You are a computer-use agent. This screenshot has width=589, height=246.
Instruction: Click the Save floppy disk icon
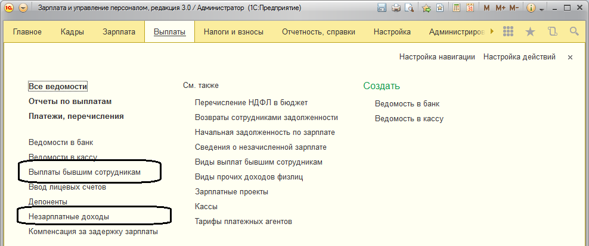382,8
